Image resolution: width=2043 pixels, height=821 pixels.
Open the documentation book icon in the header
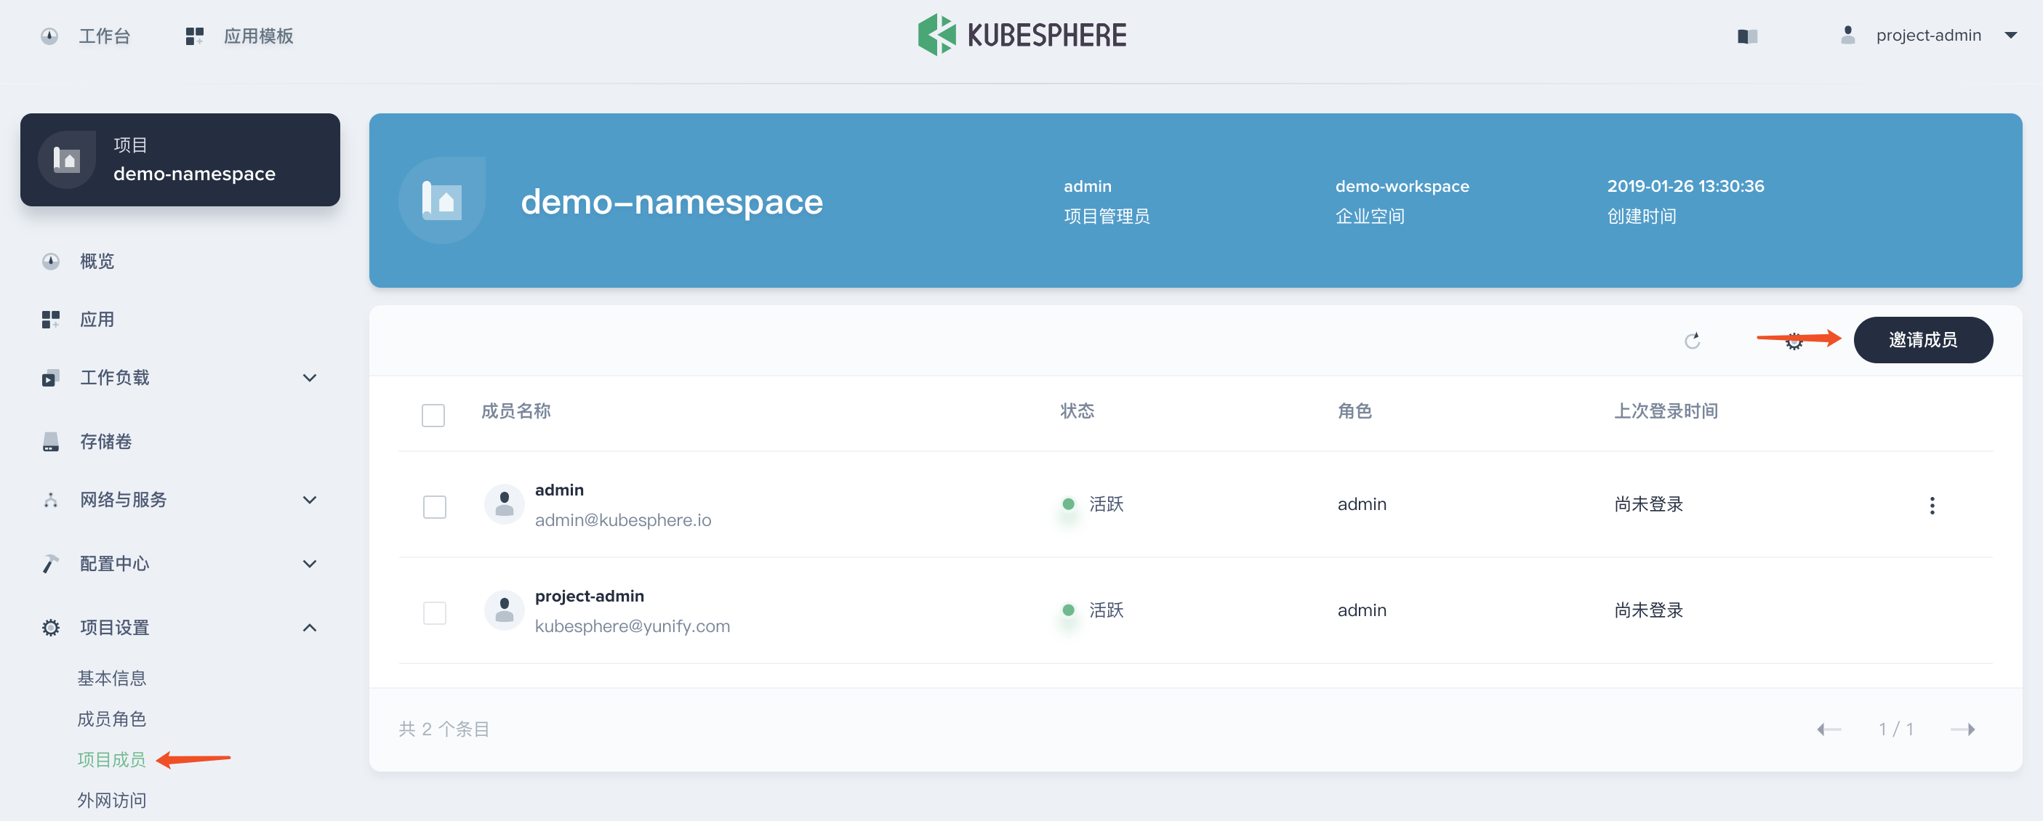point(1747,36)
